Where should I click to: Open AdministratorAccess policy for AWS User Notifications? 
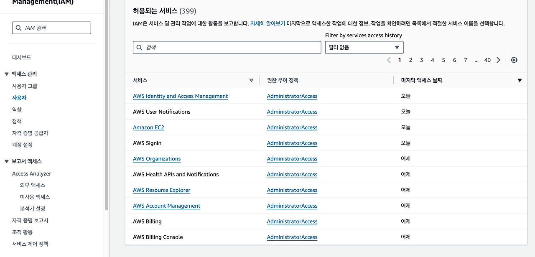tap(292, 112)
